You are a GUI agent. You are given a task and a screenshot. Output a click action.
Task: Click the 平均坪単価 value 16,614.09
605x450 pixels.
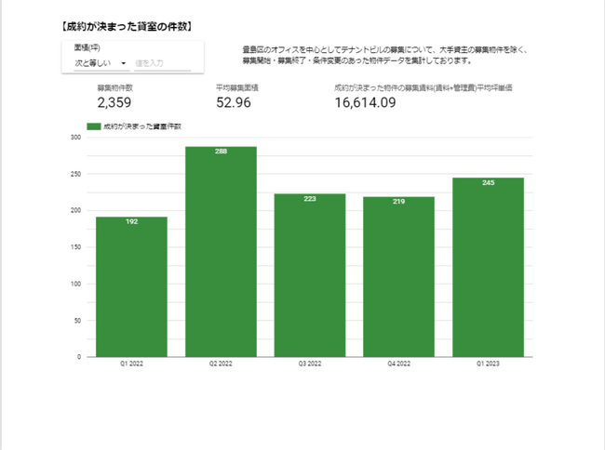pyautogui.click(x=365, y=102)
